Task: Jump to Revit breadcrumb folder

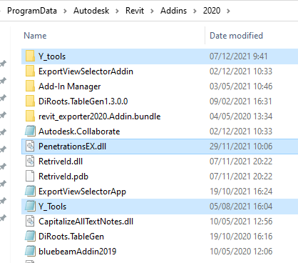Action: point(135,11)
